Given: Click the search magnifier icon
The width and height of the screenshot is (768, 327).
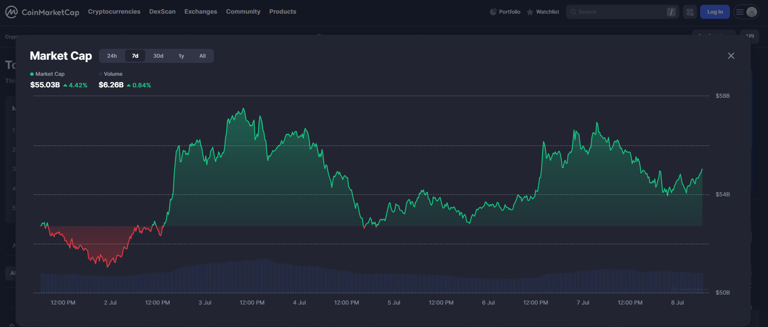Looking at the screenshot, I should click(x=573, y=12).
